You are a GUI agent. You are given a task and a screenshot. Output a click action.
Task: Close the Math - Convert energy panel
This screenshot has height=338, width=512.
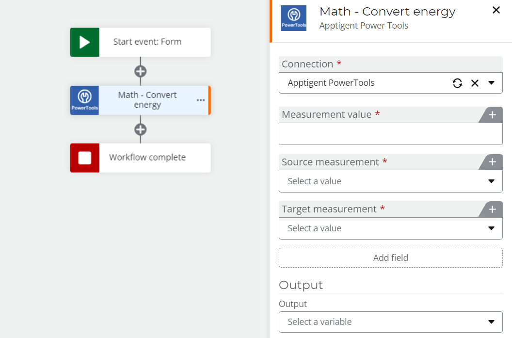pyautogui.click(x=496, y=10)
